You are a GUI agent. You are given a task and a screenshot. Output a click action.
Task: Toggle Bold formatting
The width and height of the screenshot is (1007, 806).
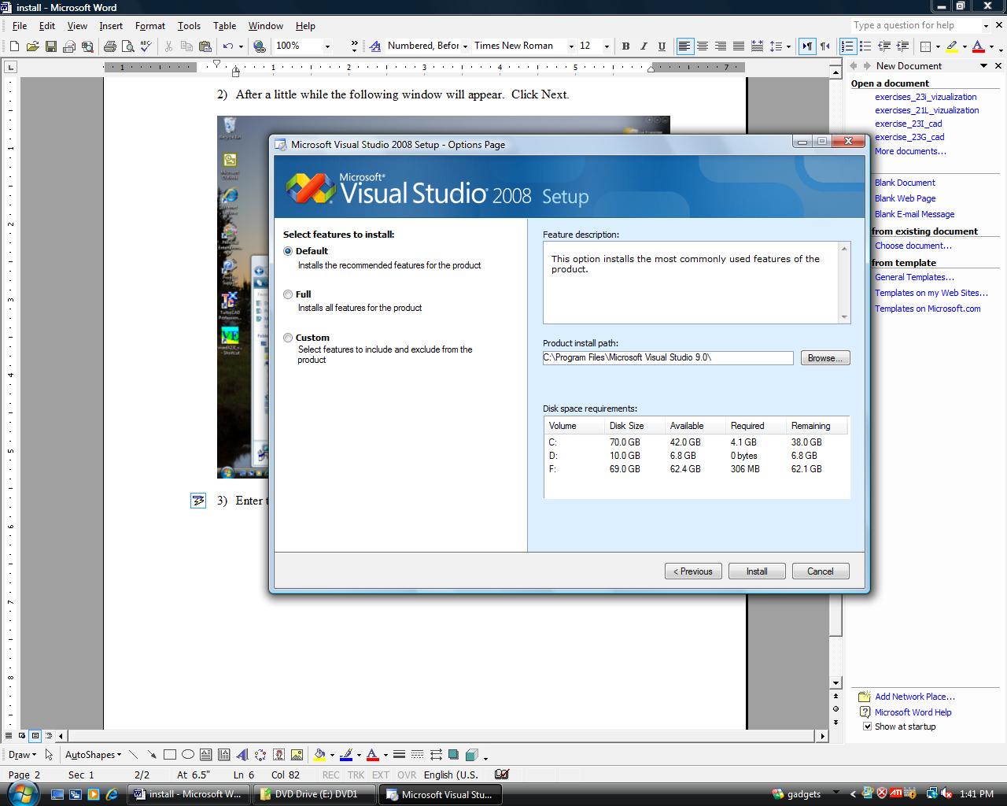click(x=625, y=46)
